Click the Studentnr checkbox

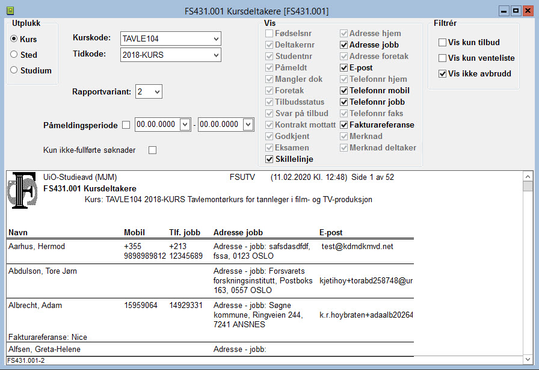click(x=269, y=56)
